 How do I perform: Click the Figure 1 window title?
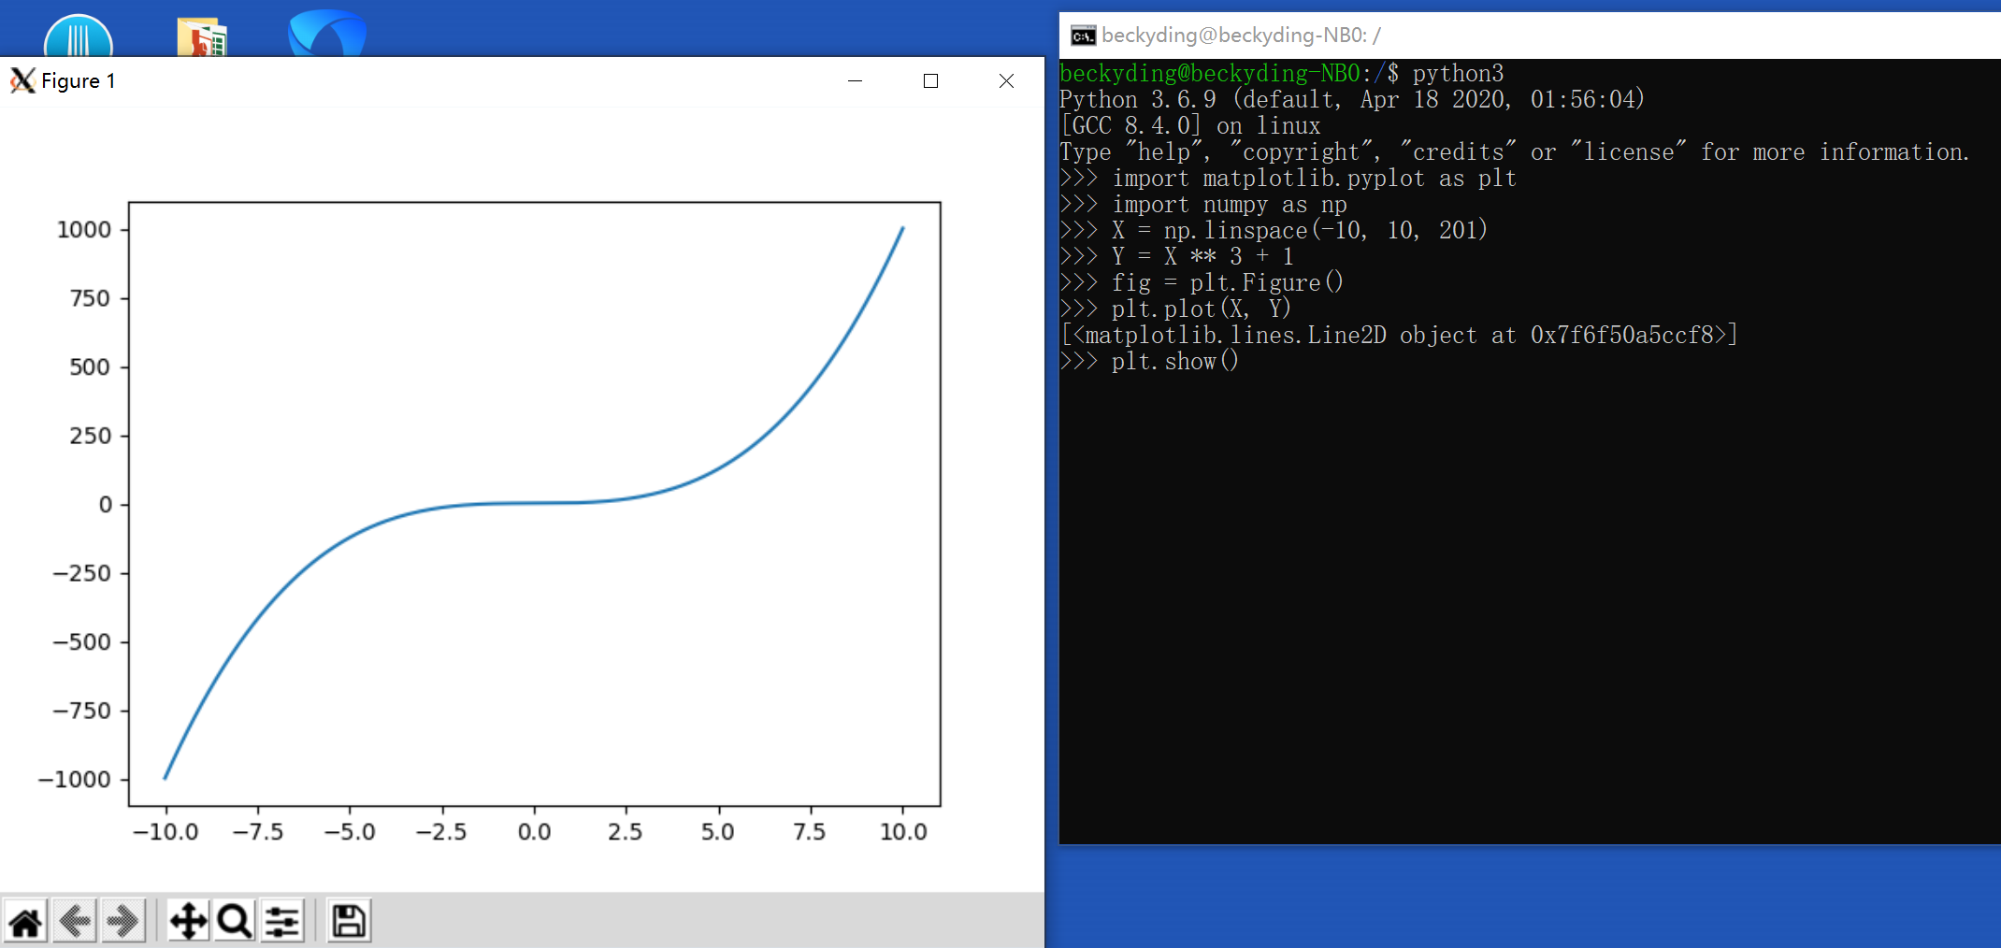click(78, 80)
